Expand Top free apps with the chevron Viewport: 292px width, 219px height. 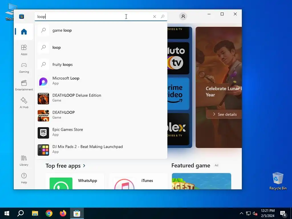84,166
